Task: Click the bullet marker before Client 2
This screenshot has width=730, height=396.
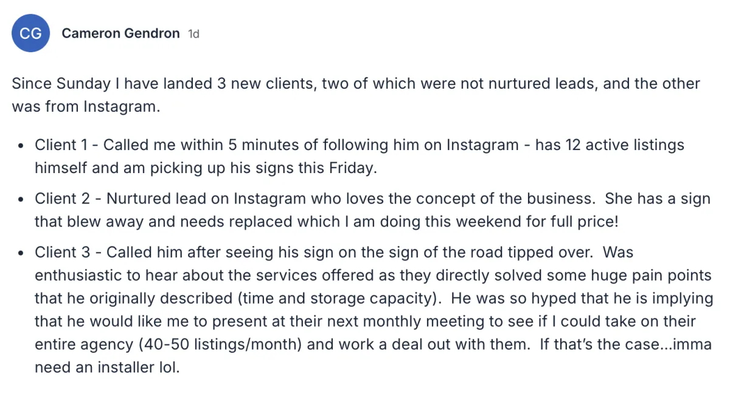Action: tap(22, 200)
